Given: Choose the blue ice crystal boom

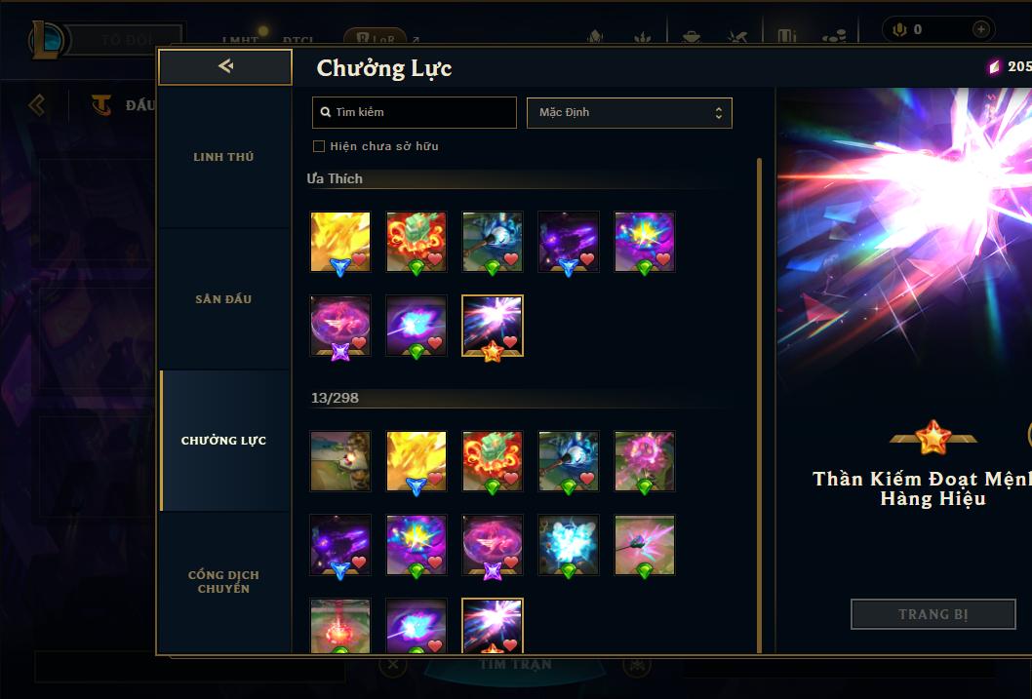Looking at the screenshot, I should click(568, 545).
